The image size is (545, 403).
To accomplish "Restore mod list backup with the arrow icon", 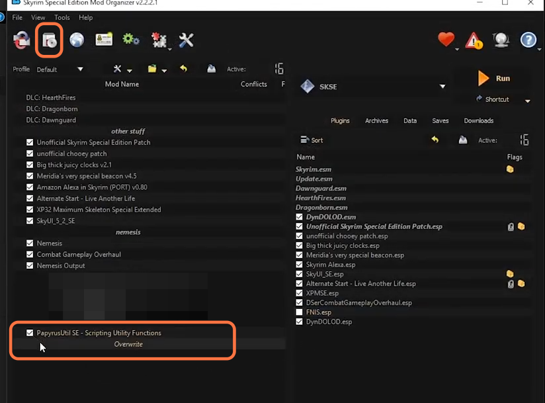I will click(x=183, y=69).
